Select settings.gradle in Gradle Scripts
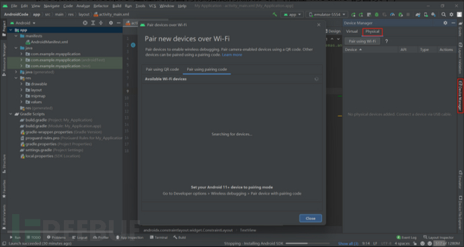This screenshot has height=247, width=464. tap(52, 150)
